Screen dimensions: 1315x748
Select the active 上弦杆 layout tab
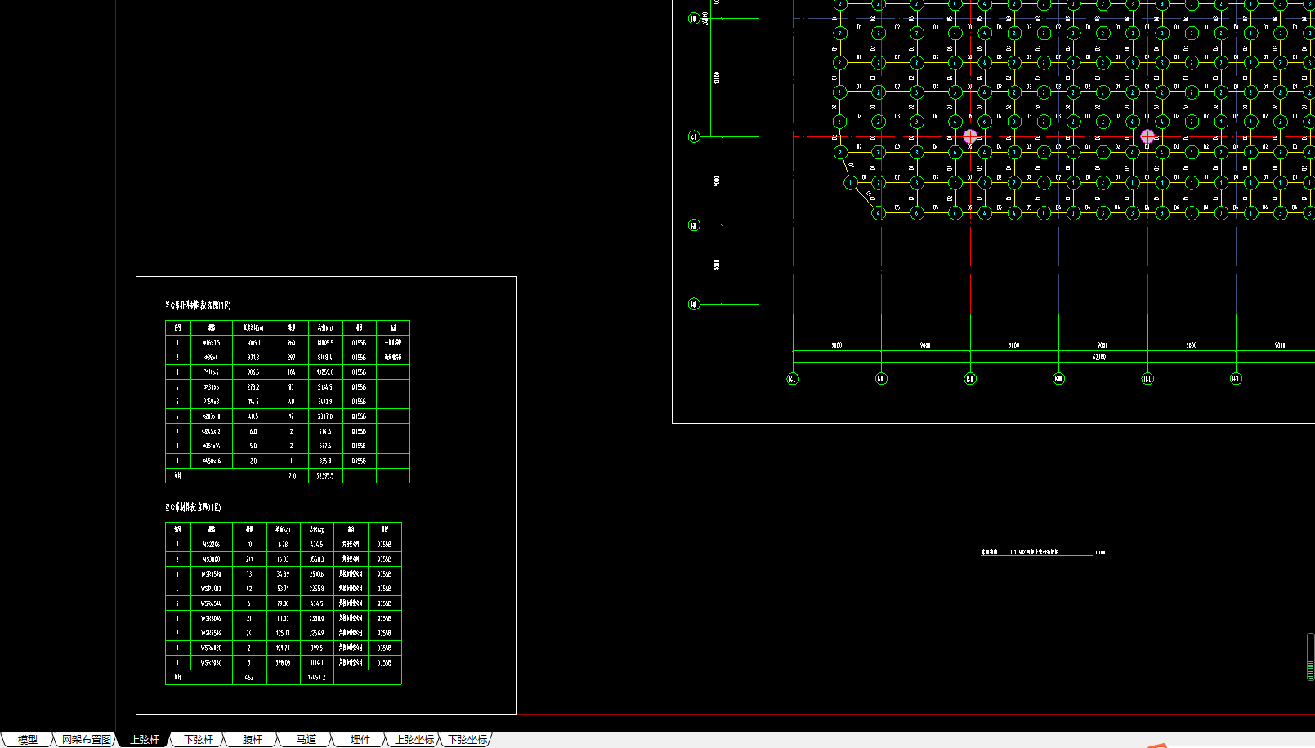[x=145, y=740]
